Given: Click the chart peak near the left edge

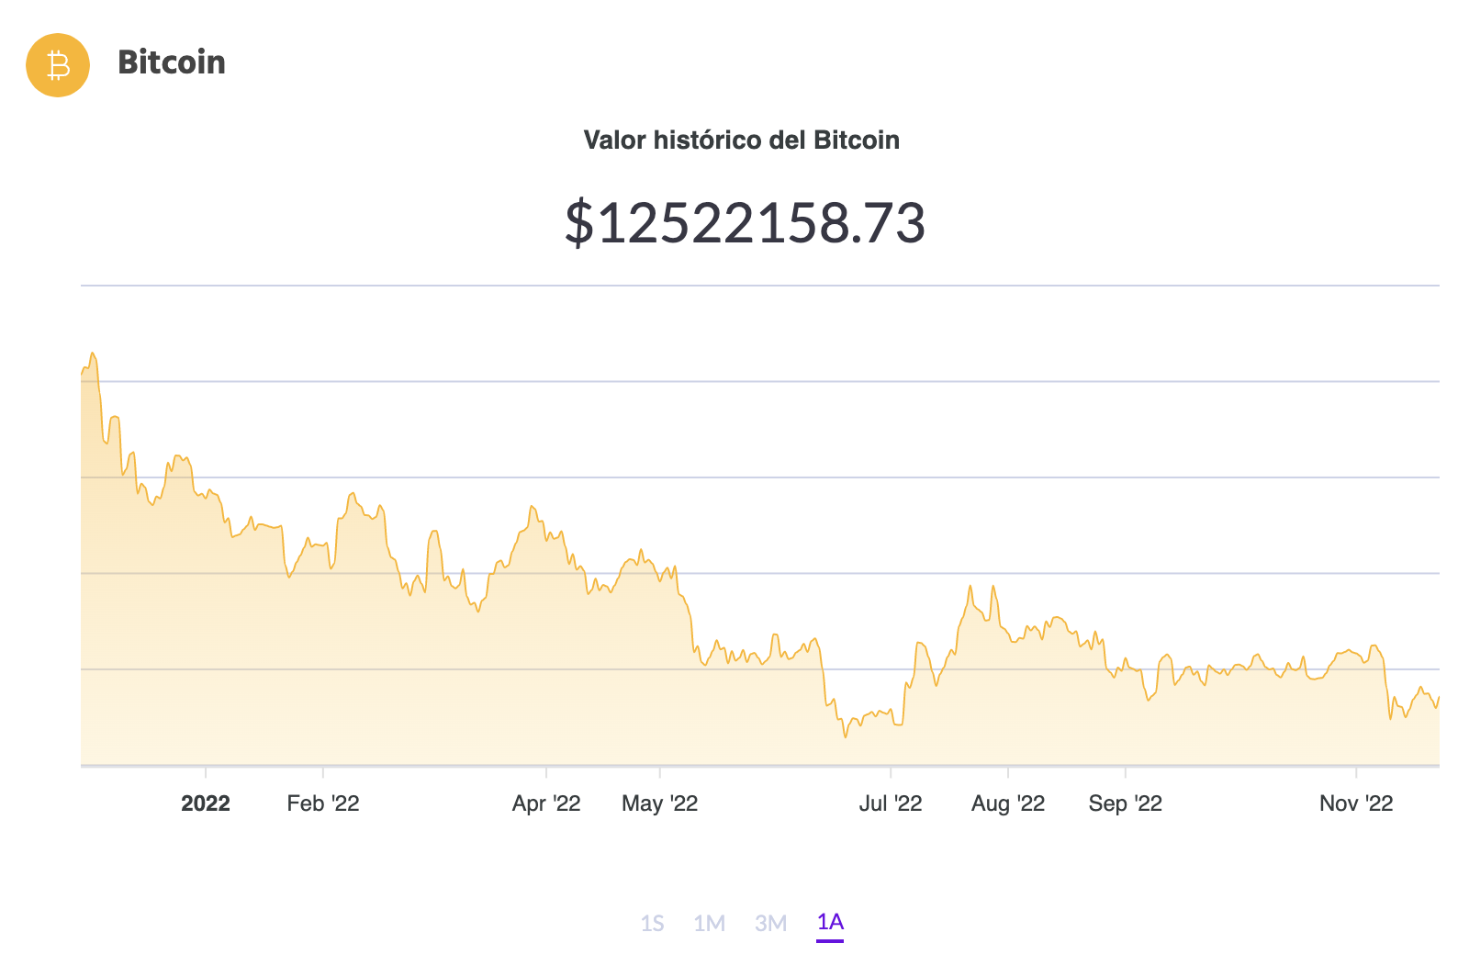Looking at the screenshot, I should 92,354.
